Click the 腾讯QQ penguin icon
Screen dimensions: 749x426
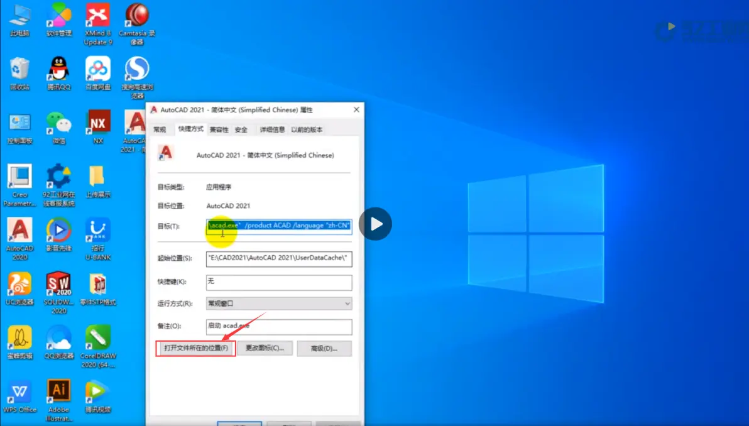coord(59,74)
